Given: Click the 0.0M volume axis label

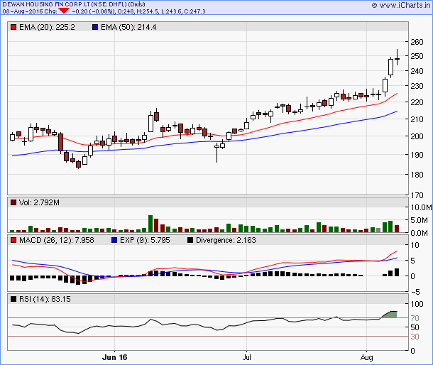Looking at the screenshot, I should pos(419,233).
